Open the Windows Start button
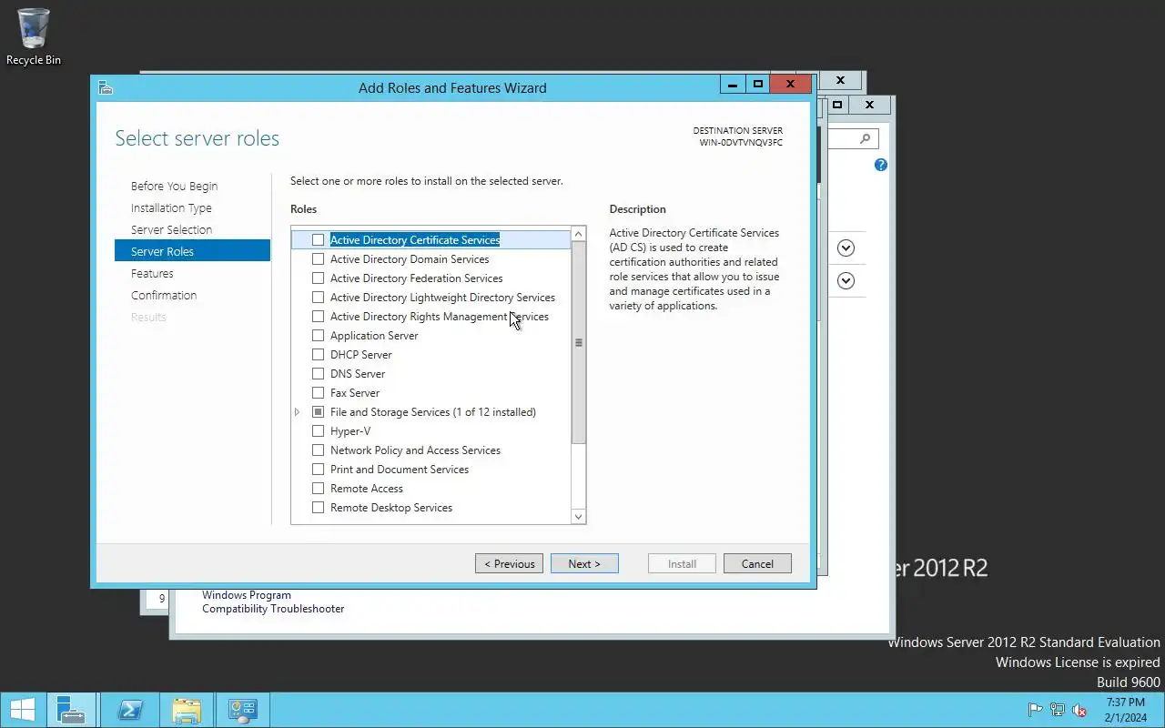 click(x=23, y=710)
